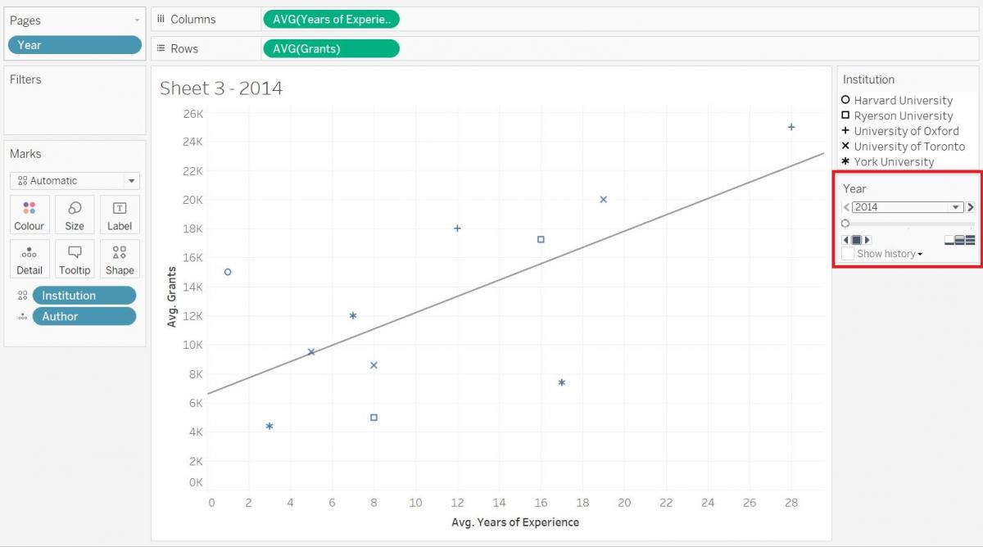This screenshot has width=983, height=547.
Task: Play the Year pages backward
Action: (846, 240)
